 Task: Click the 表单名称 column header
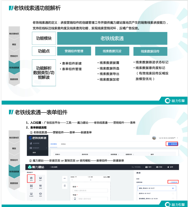click(85, 154)
